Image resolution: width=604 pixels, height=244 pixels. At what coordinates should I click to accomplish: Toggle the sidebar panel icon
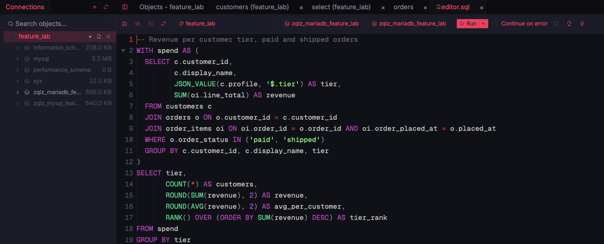coord(125,7)
